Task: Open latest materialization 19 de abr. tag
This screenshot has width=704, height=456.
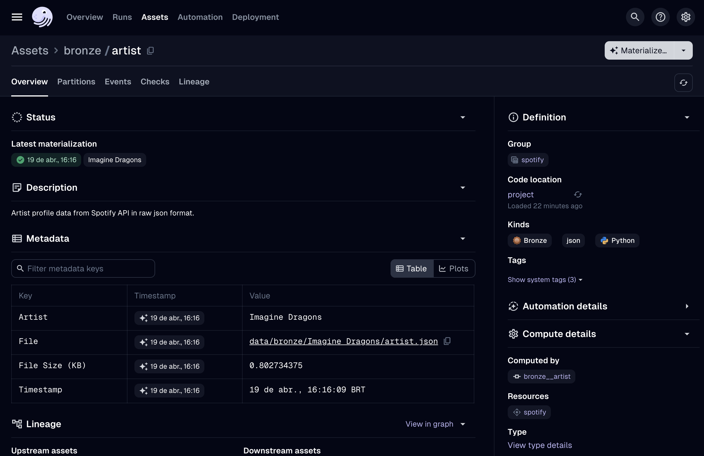Action: 46,160
